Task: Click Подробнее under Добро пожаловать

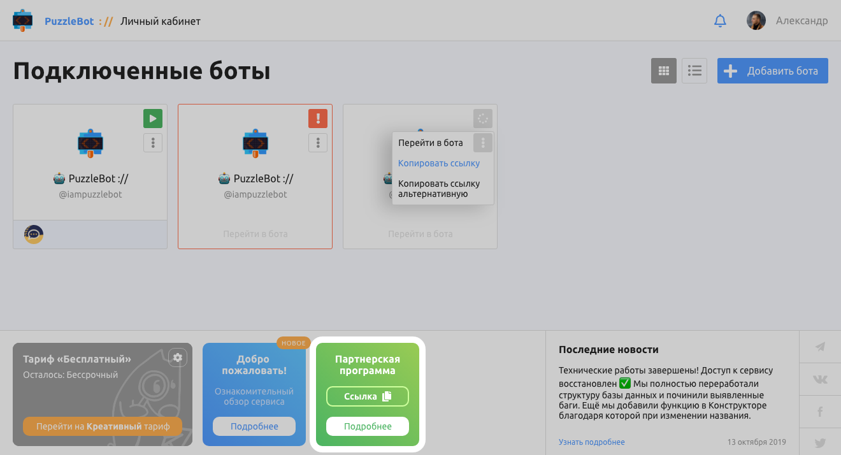Action: pyautogui.click(x=254, y=426)
